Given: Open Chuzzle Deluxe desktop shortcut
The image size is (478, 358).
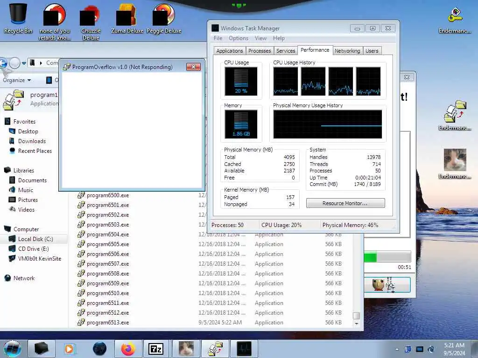Looking at the screenshot, I should pyautogui.click(x=91, y=21).
